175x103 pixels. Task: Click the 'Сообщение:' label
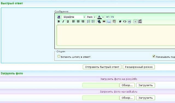point(62,11)
